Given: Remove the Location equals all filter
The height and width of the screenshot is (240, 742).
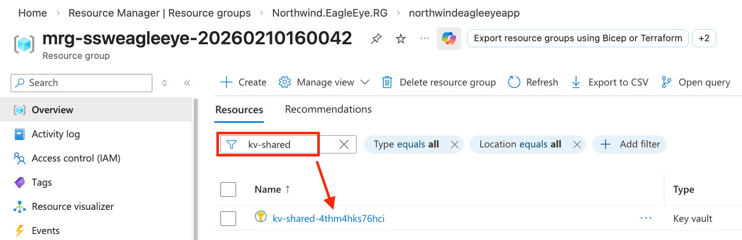Looking at the screenshot, I should pyautogui.click(x=577, y=144).
